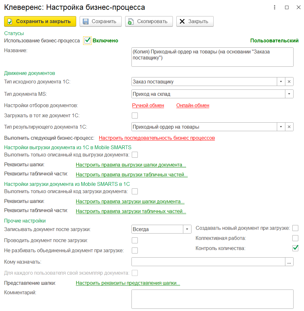This screenshot has width=304, height=311.
Task: Click the 'Прочие настройки' section heading
Action: 25,221
